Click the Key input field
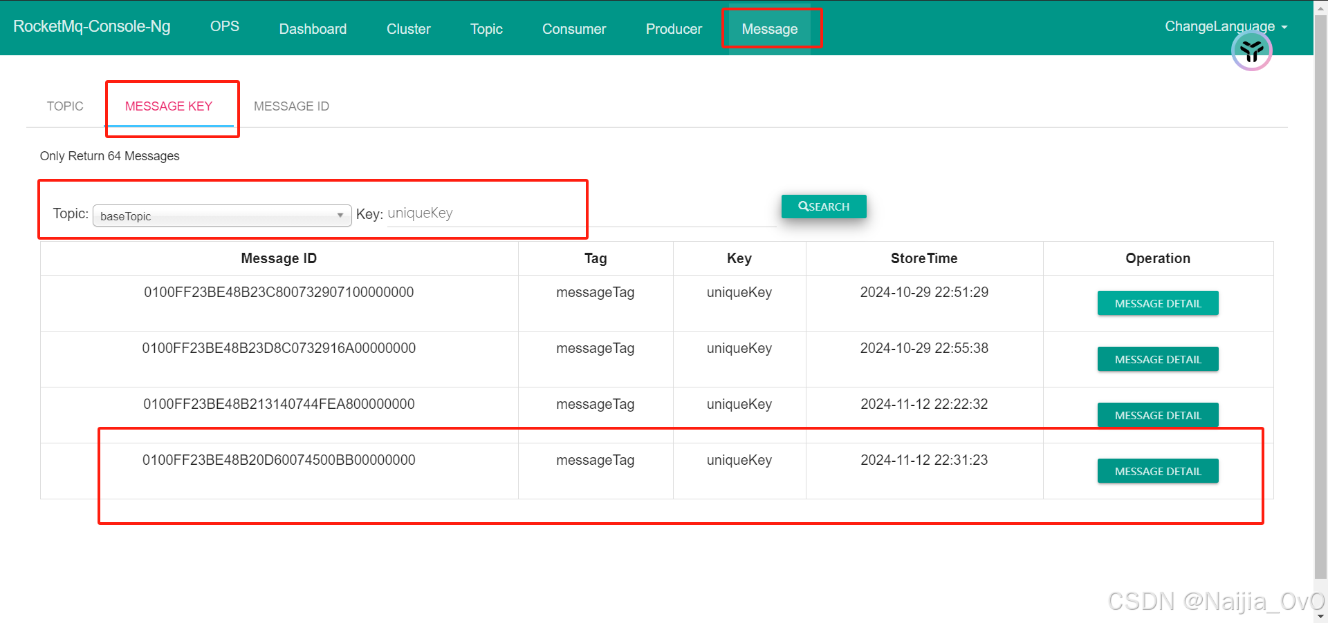 [x=581, y=213]
